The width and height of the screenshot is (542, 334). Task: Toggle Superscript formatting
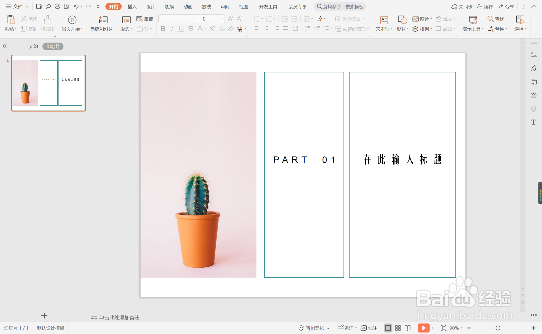click(x=212, y=29)
